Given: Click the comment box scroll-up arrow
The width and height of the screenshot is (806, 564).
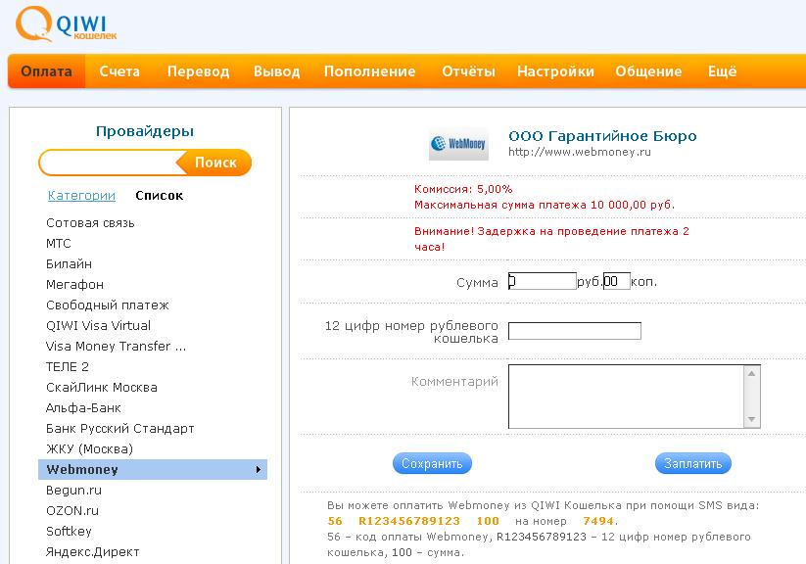Looking at the screenshot, I should pyautogui.click(x=751, y=373).
